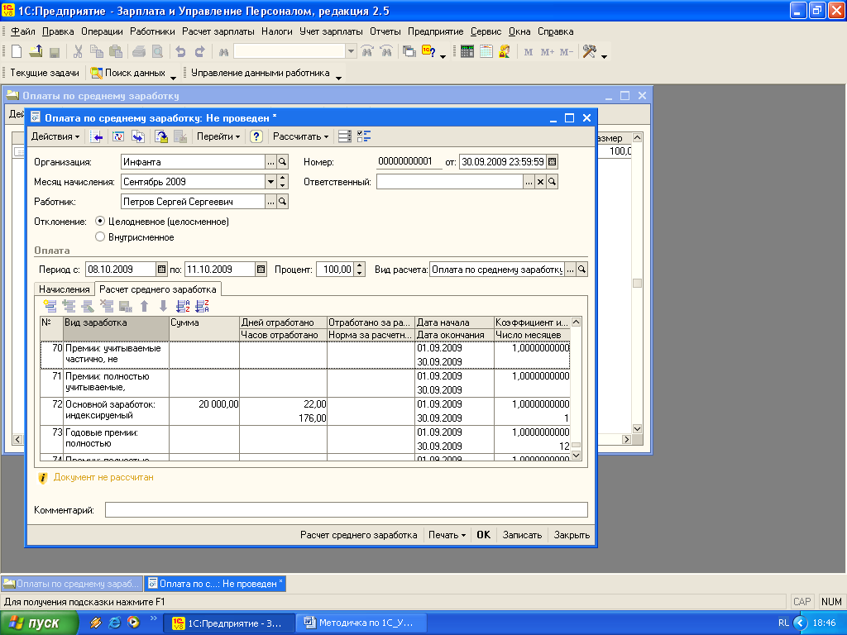Image resolution: width=847 pixels, height=635 pixels.
Task: Open the search combo box dropdown in main toolbar
Action: click(351, 51)
